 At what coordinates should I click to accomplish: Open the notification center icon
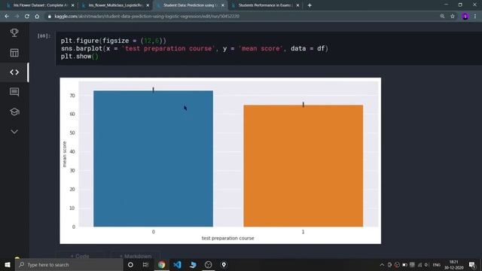pos(472,264)
